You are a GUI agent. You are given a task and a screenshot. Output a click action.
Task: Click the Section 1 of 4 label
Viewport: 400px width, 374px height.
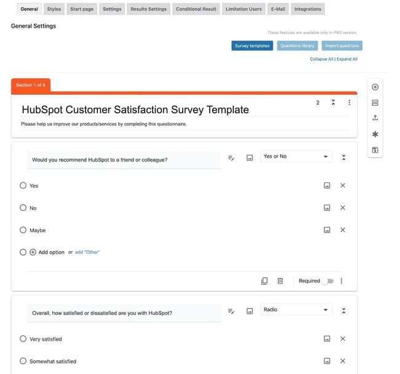tap(31, 85)
